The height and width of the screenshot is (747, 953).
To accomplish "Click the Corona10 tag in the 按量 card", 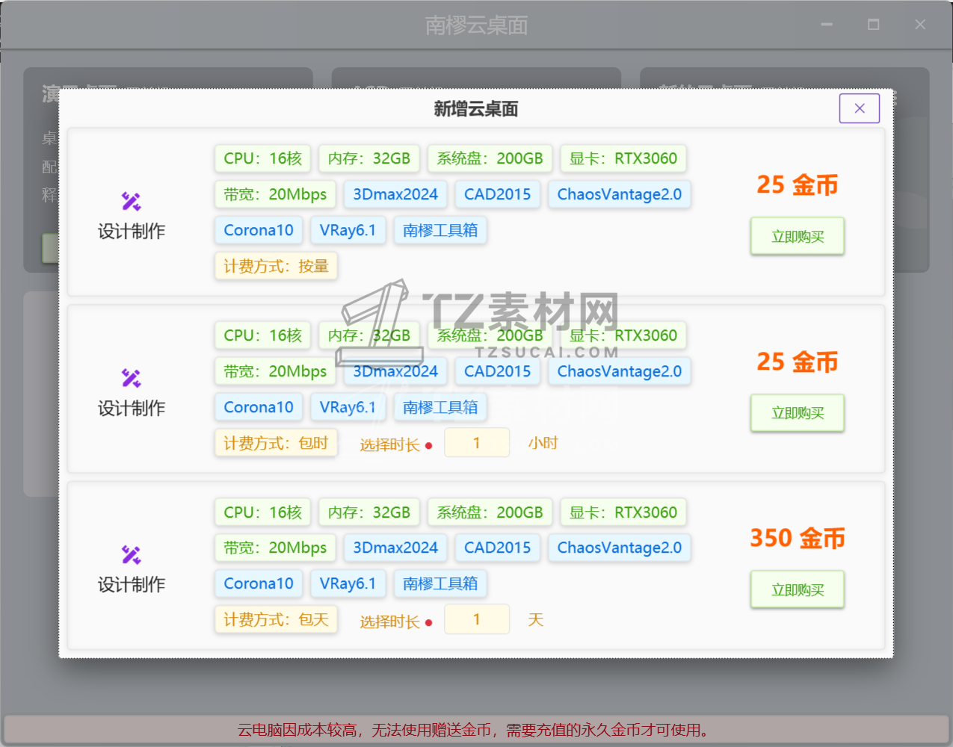I will click(x=259, y=230).
